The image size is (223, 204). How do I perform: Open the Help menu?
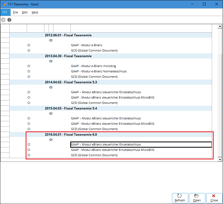point(35,12)
